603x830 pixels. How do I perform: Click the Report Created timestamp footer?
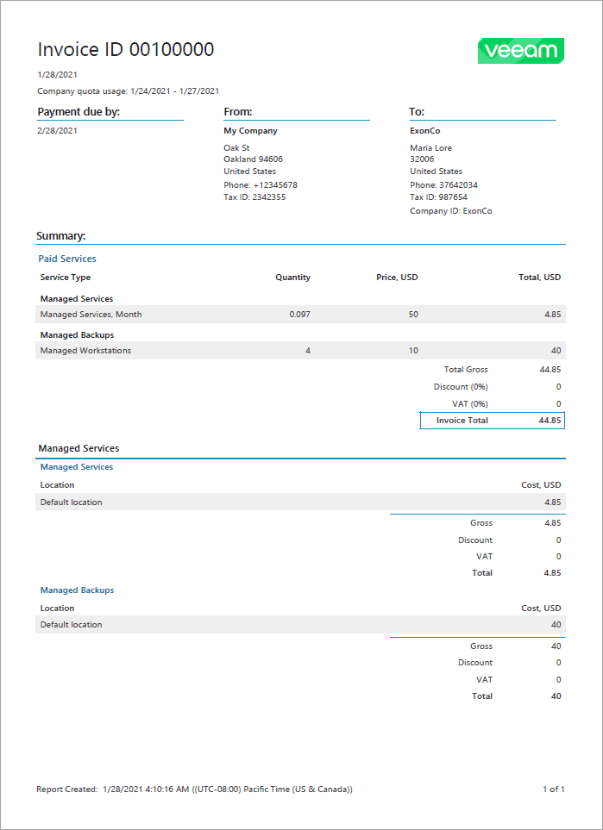tap(194, 789)
